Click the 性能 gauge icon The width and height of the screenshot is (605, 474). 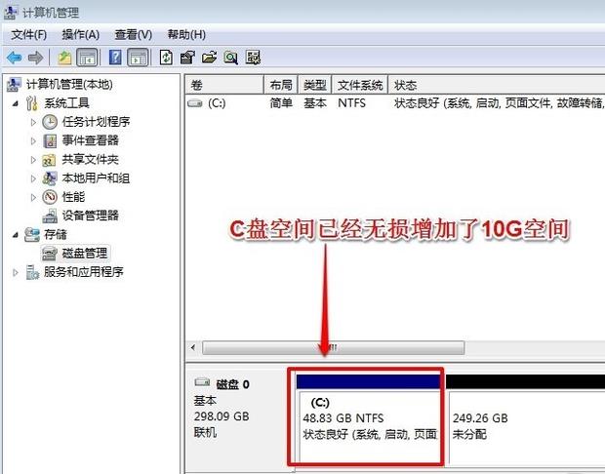point(50,197)
